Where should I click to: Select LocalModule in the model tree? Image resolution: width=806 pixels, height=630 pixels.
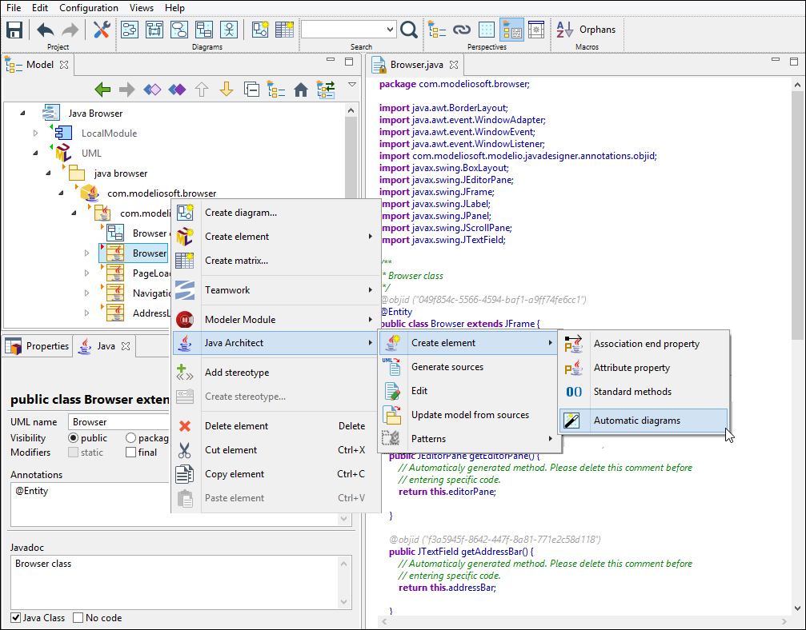109,134
